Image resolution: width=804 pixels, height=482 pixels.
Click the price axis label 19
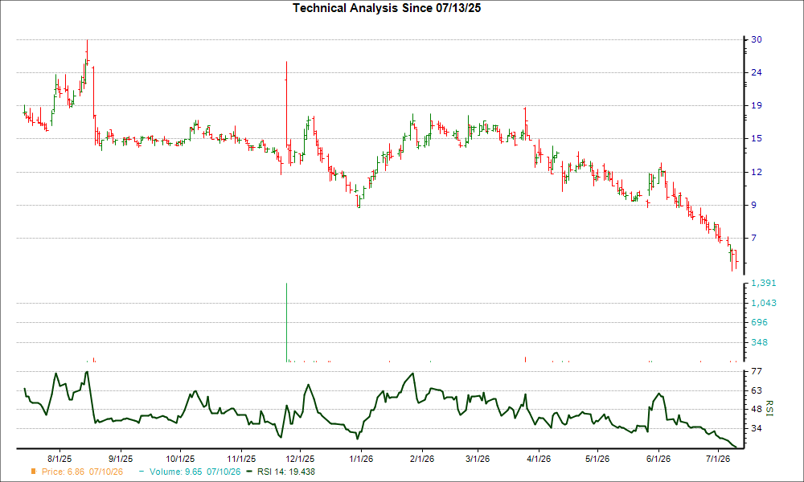tap(757, 105)
